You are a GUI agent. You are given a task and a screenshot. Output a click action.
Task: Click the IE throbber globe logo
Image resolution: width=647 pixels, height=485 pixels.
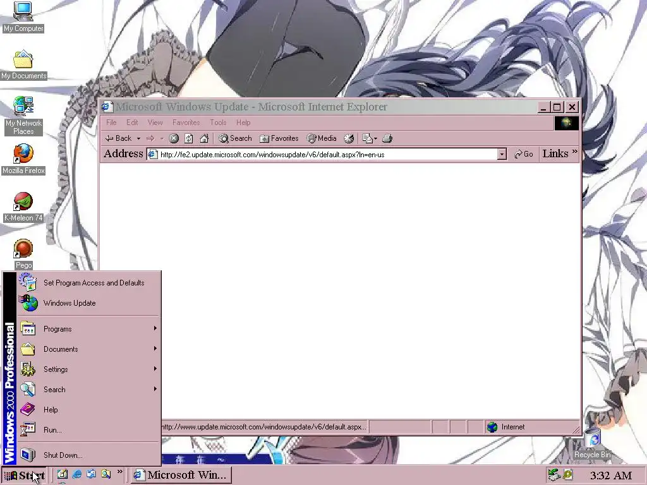[566, 123]
